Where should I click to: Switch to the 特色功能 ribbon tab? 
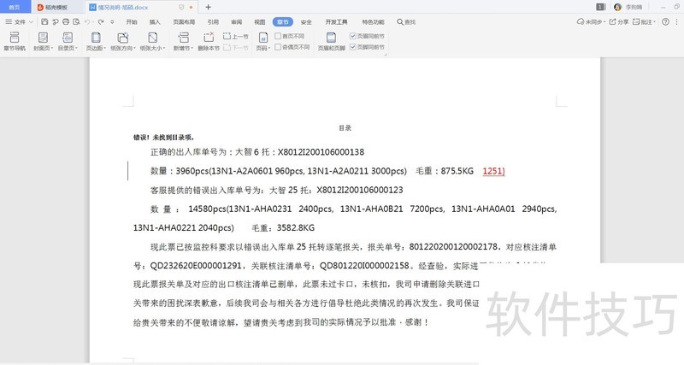point(373,22)
